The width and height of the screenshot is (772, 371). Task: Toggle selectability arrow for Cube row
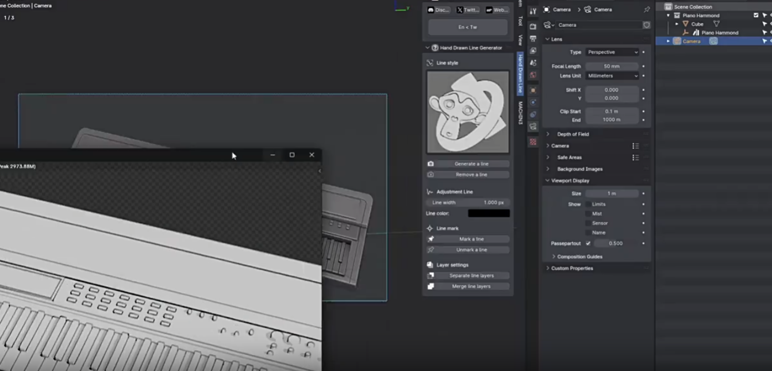[765, 24]
